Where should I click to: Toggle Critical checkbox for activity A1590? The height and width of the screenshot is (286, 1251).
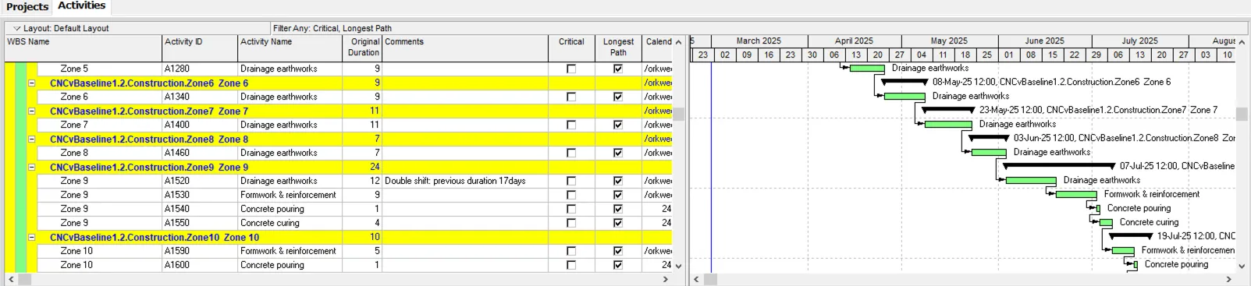[x=571, y=251]
